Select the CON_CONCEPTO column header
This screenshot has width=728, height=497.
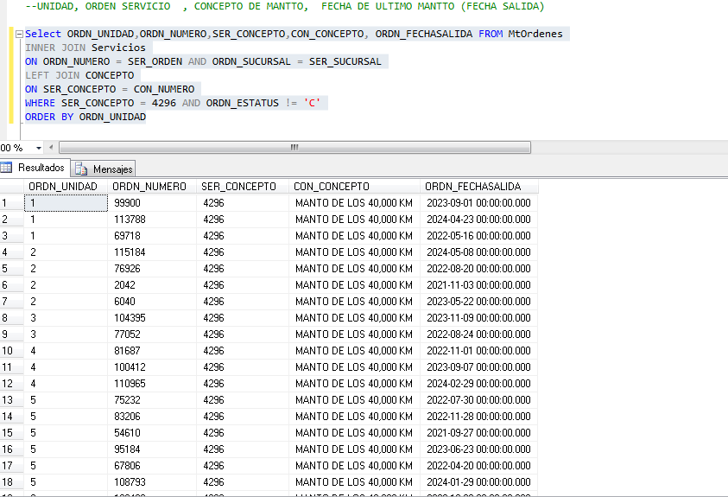(x=354, y=187)
